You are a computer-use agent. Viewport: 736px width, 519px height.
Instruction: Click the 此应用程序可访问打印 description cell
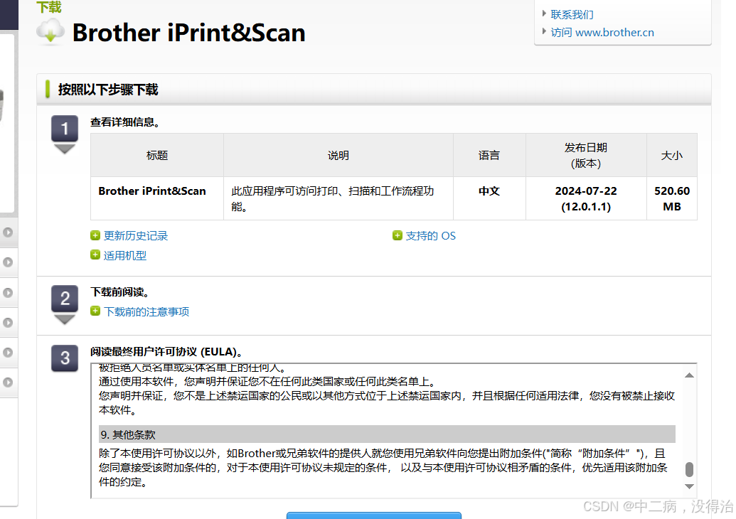338,198
